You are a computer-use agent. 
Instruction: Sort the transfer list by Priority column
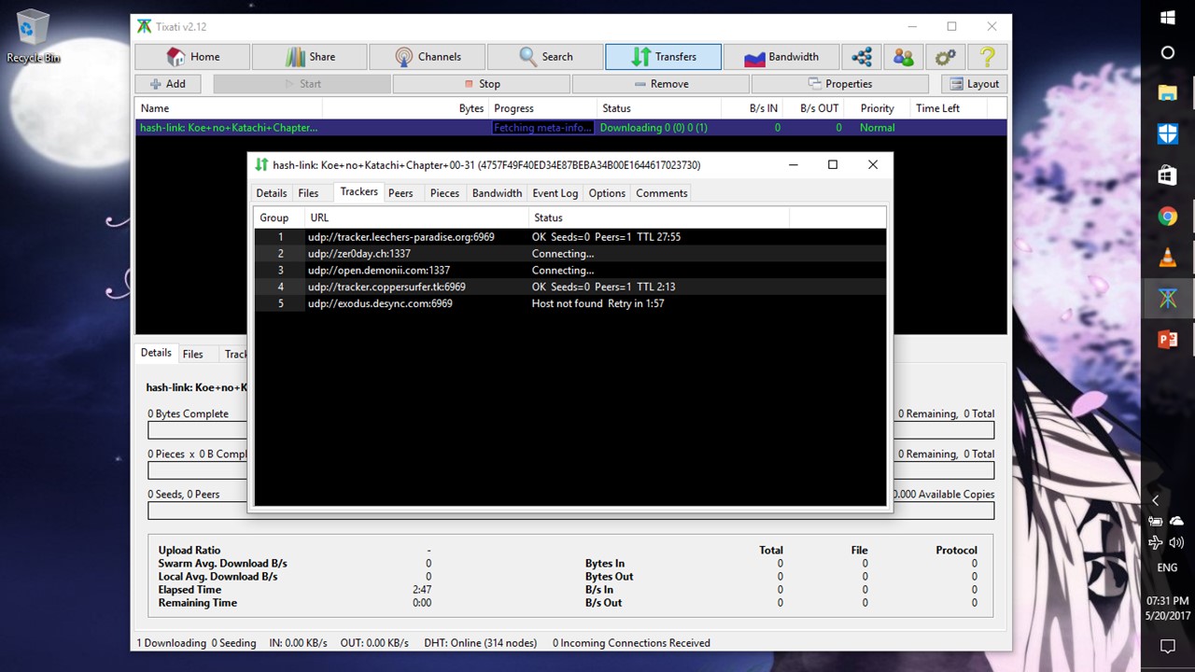point(877,108)
